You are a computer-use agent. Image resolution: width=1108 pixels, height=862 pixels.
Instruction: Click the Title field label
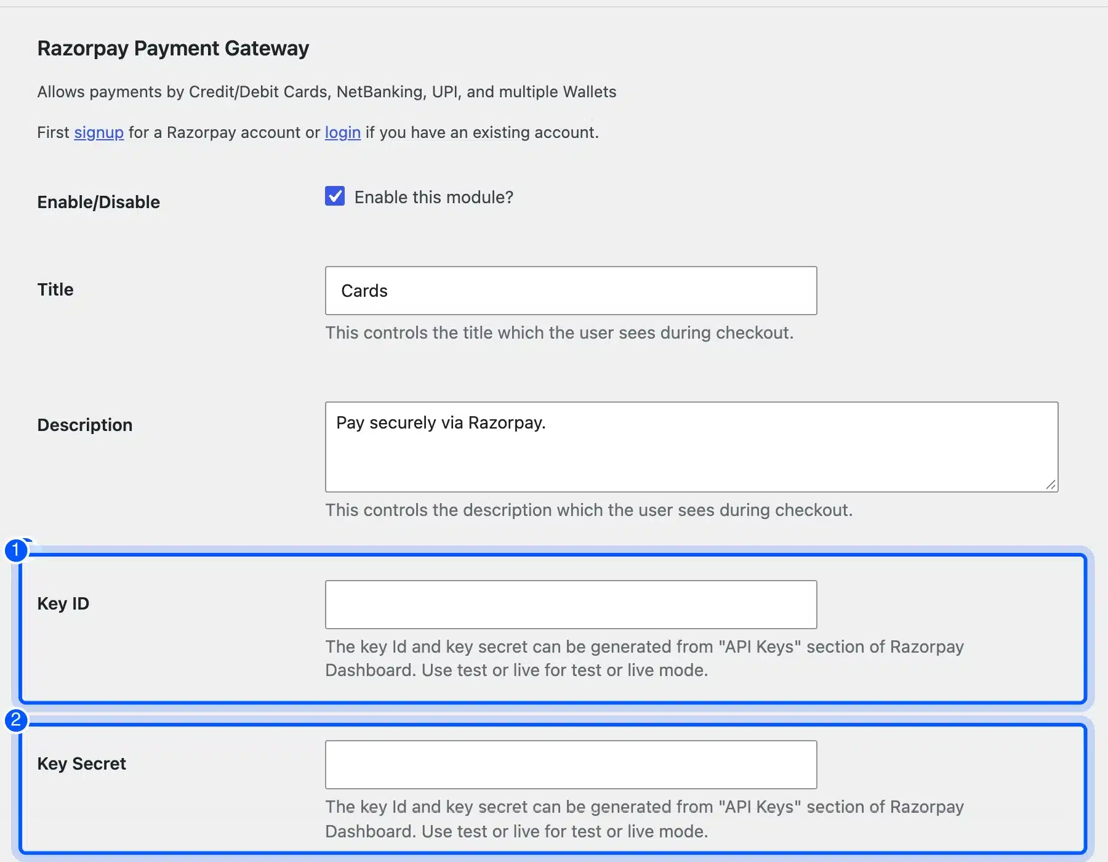(55, 289)
